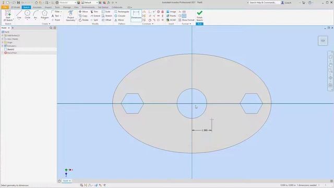Search the model browser with magnifier icon
The height and width of the screenshot is (188, 334).
click(x=51, y=28)
